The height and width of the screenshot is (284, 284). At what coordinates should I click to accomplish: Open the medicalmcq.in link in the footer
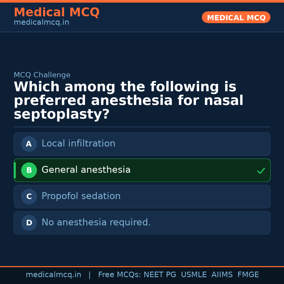pyautogui.click(x=53, y=275)
